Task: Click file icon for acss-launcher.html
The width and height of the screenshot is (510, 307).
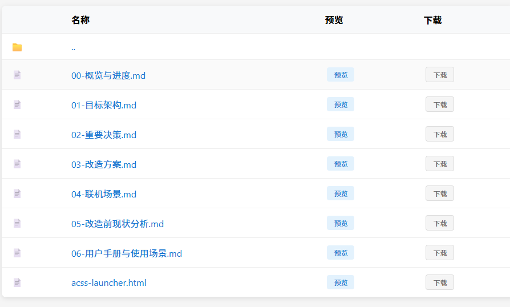Action: (17, 282)
